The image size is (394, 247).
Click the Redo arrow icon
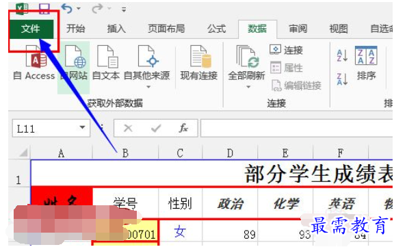(97, 9)
